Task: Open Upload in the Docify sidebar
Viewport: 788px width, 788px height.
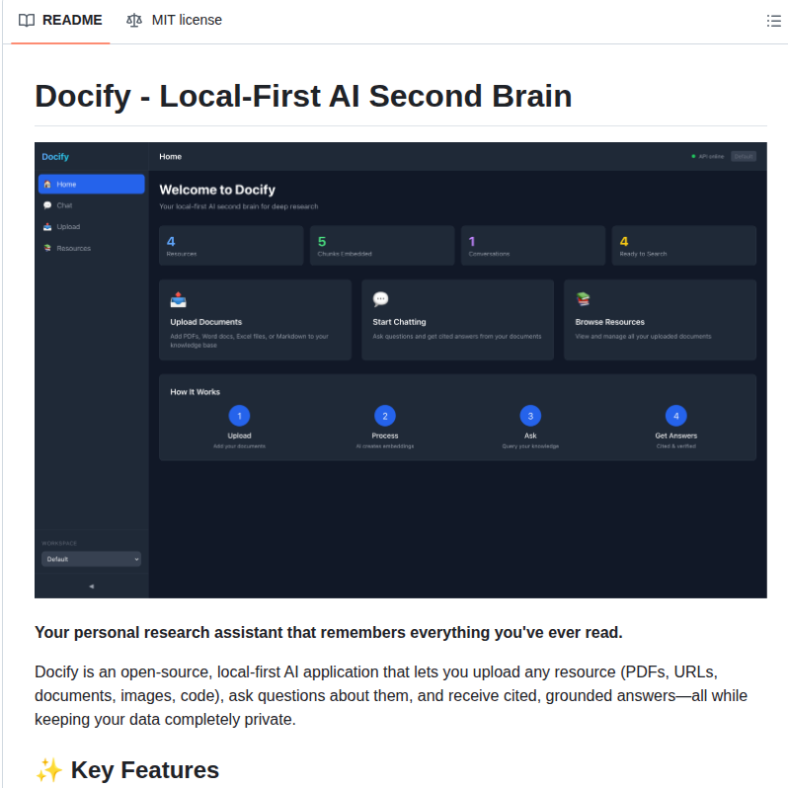Action: pyautogui.click(x=92, y=227)
